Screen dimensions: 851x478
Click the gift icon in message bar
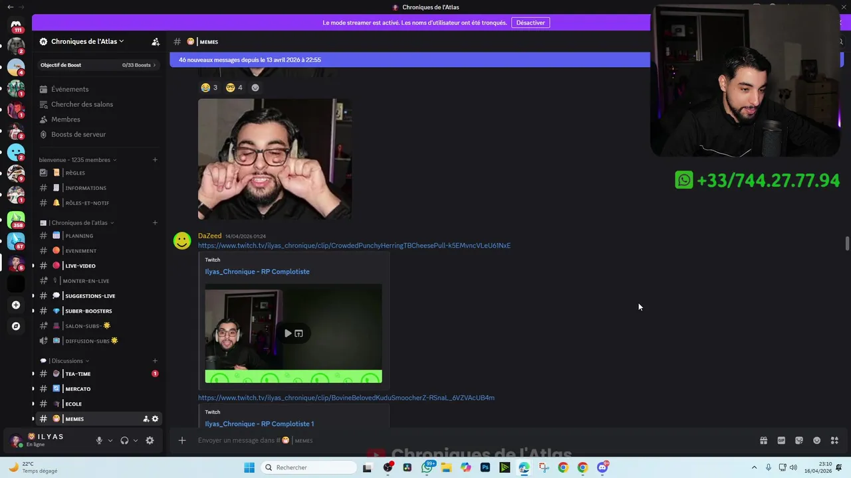tap(763, 440)
